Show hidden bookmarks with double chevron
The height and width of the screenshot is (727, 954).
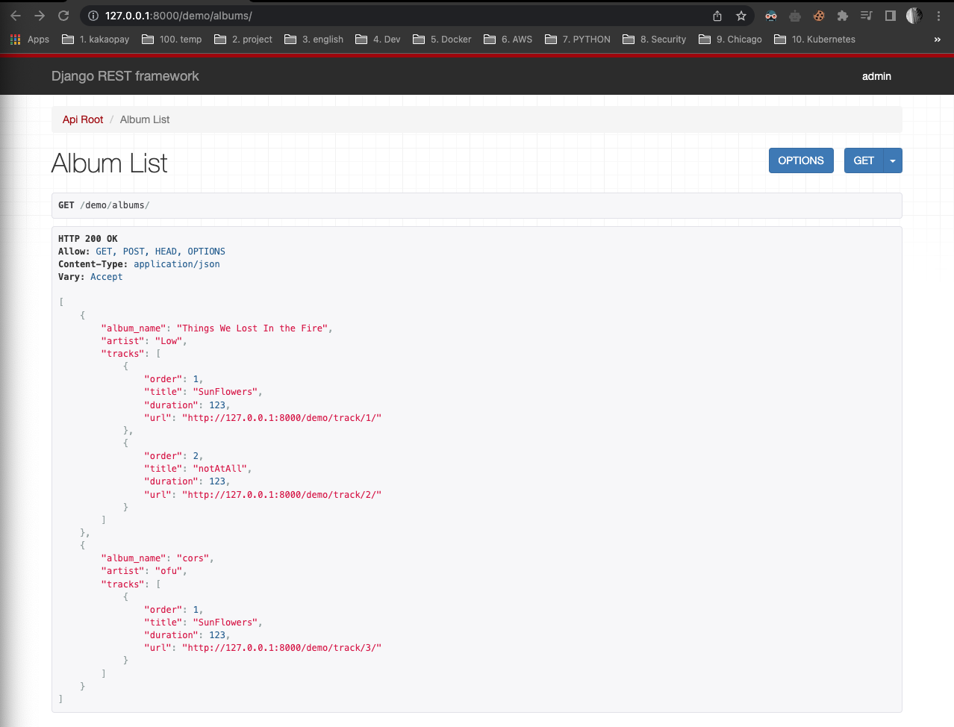point(938,40)
